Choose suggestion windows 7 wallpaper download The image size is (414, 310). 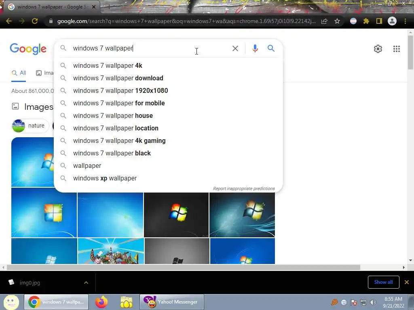168,78
